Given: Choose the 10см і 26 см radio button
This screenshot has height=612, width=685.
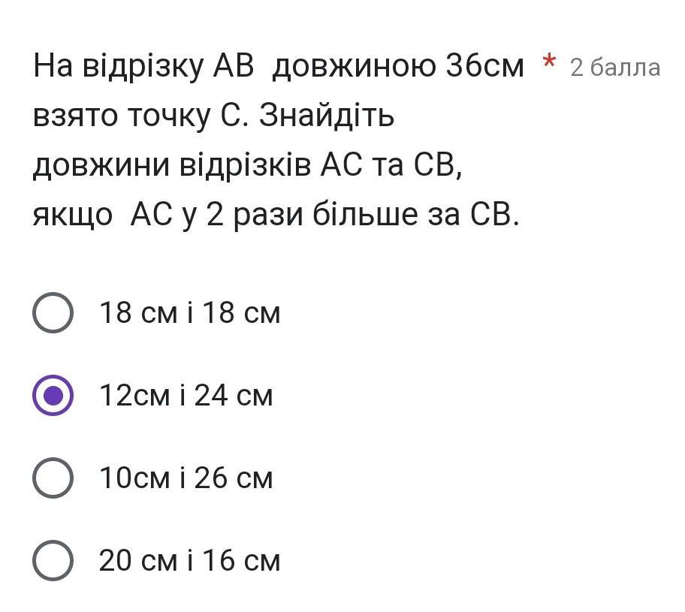Looking at the screenshot, I should (53, 478).
